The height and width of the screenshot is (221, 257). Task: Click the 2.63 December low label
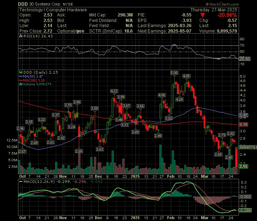pos(99,149)
